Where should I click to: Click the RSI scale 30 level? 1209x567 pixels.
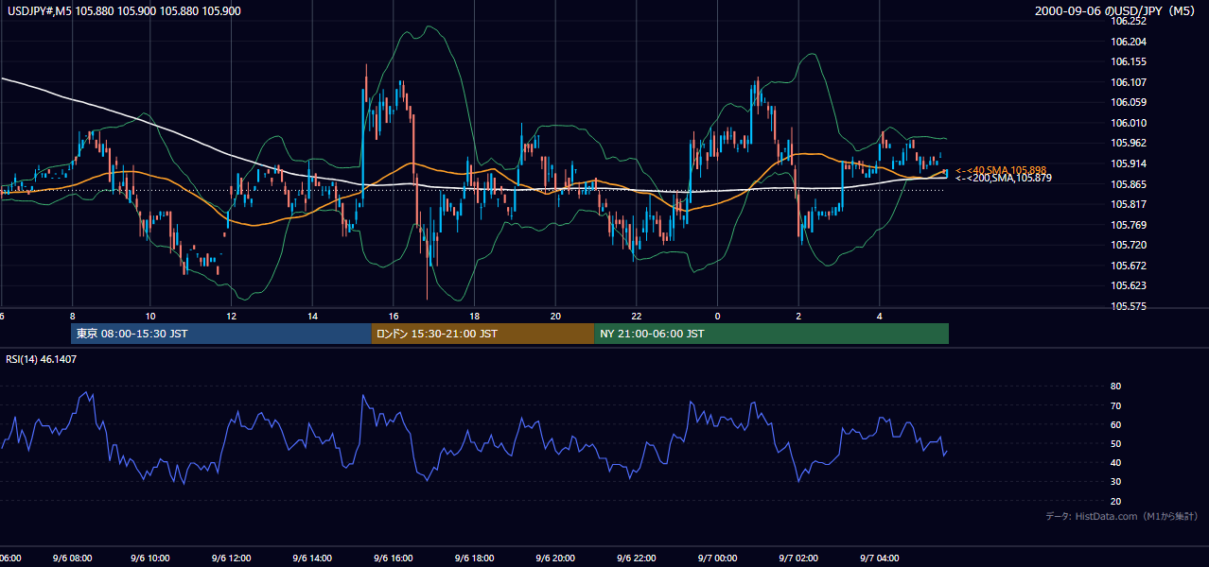1116,481
